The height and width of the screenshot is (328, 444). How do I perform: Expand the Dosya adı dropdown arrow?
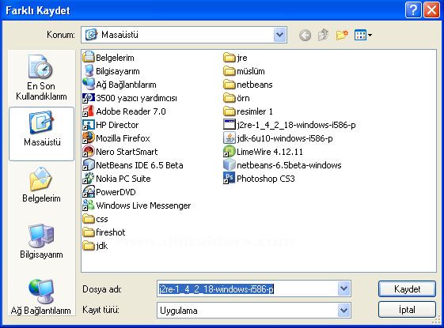[343, 288]
